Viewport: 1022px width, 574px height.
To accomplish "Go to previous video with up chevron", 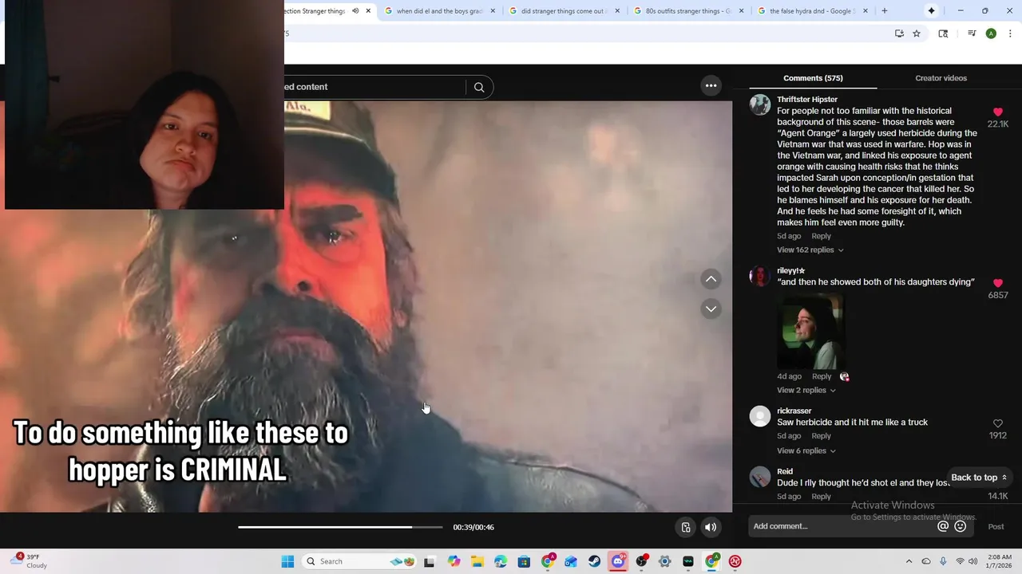I will (711, 279).
